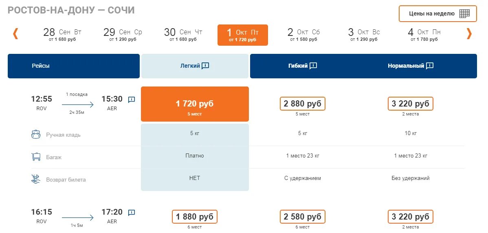
Task: Select 2 580 руб fare for 16:15 flight
Action: 303,217
